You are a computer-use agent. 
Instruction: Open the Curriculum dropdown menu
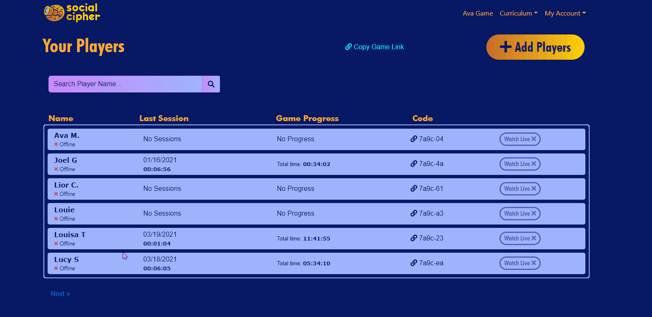[518, 13]
